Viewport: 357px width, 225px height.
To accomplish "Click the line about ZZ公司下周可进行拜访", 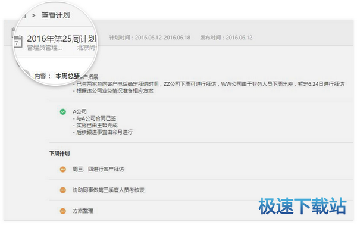I will coord(208,84).
